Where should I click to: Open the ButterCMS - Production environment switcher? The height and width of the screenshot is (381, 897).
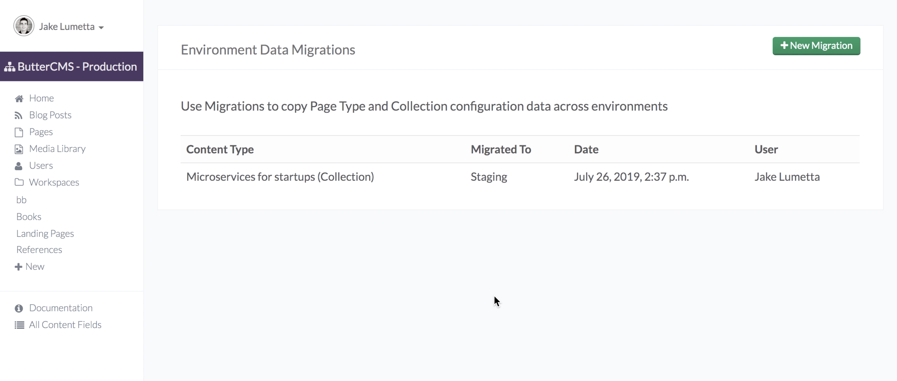point(72,67)
